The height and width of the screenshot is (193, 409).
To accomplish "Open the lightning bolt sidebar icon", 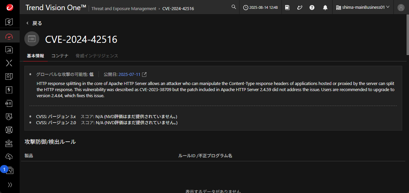I will (x=9, y=90).
